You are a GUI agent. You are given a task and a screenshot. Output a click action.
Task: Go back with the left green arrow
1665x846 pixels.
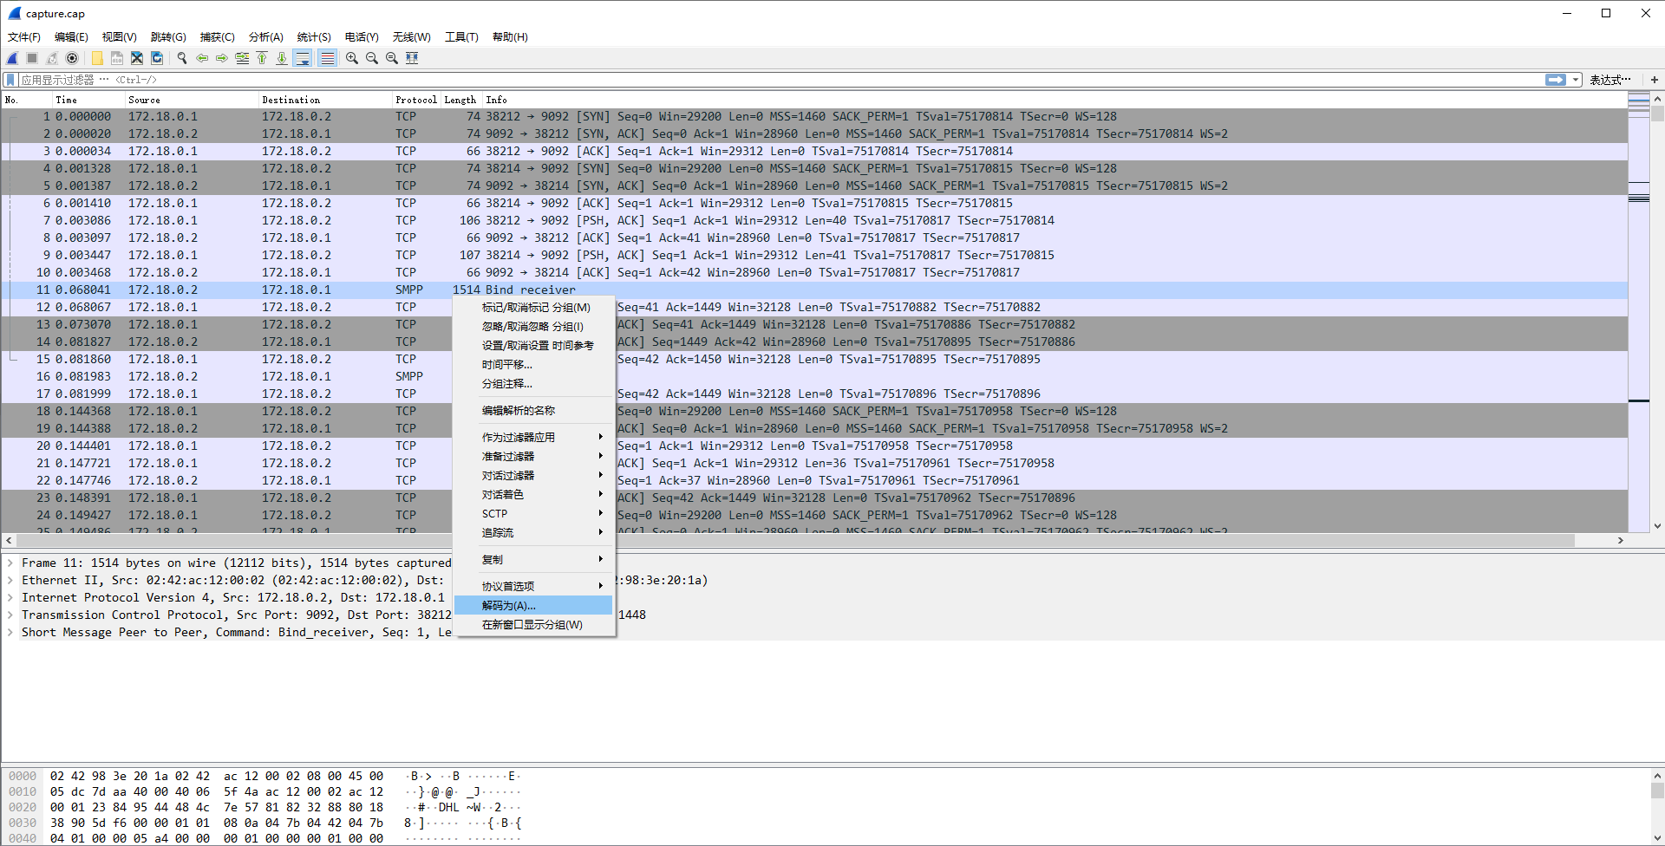202,58
